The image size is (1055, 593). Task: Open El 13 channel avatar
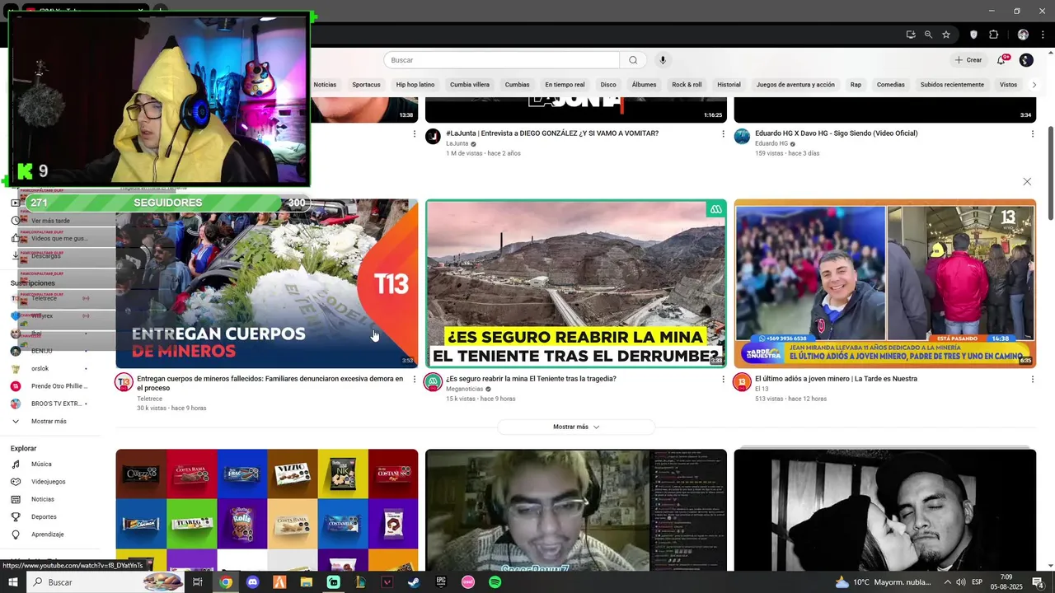[x=742, y=382]
